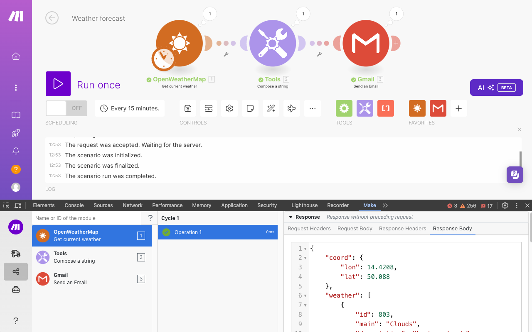The image size is (532, 332).
Task: Go back using the arrow next to Weather forecast
Action: point(52,18)
